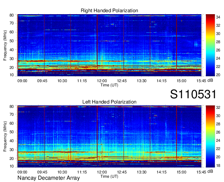Select 10:30 time tick on Right Handed plot
This screenshot has height=182, width=224.
click(62, 81)
